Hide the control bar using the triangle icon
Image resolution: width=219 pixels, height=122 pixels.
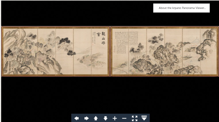[144, 118]
